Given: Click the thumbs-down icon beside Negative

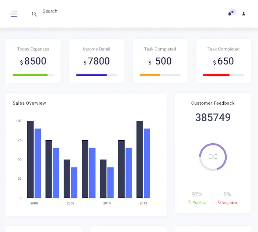Looking at the screenshot, I should click(219, 202).
